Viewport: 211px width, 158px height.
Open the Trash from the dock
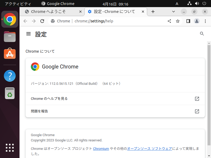point(10,93)
